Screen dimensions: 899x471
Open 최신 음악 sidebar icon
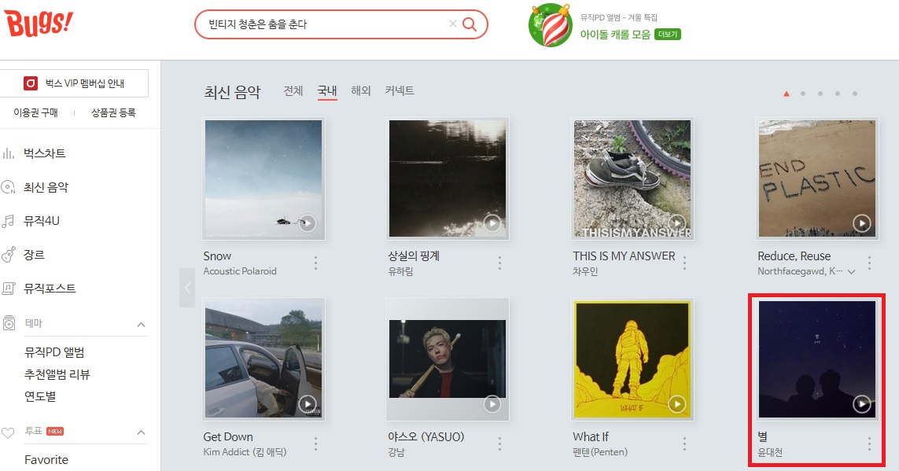pos(8,187)
